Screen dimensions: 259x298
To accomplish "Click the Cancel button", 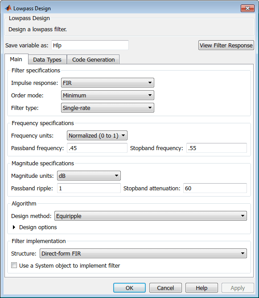I will pos(165,288).
